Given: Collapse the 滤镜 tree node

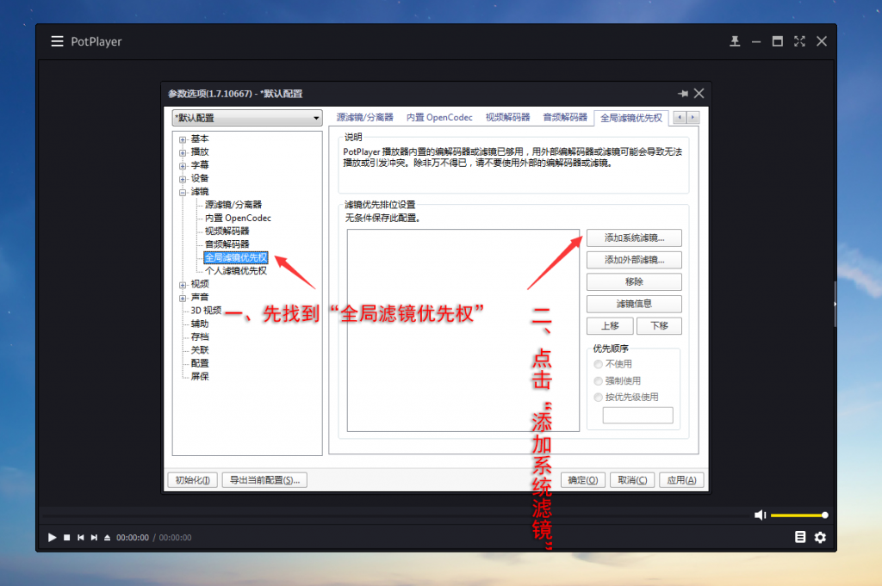Looking at the screenshot, I should click(x=183, y=192).
